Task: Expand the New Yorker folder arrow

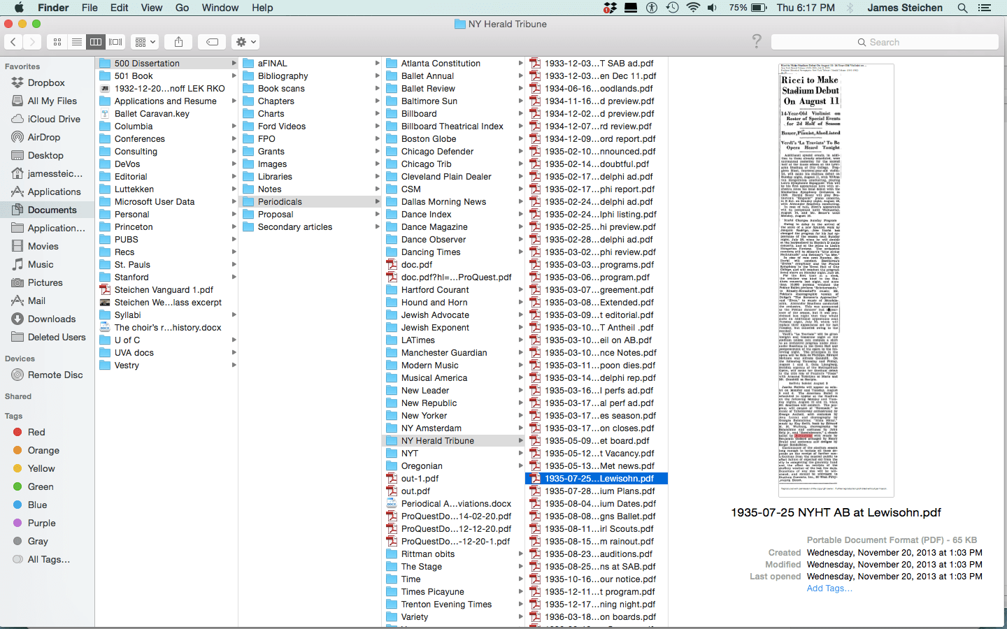Action: [521, 416]
